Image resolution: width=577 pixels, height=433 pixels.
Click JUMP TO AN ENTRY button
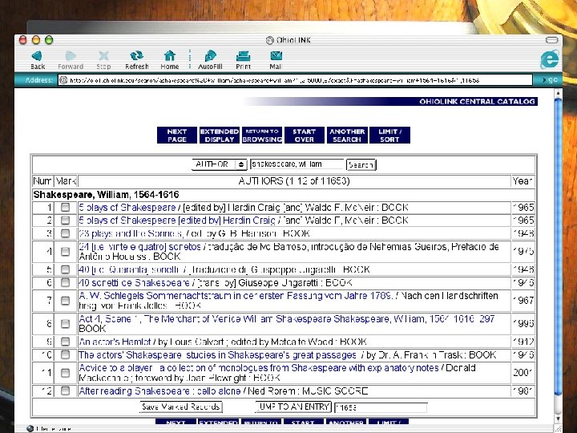pyautogui.click(x=293, y=407)
